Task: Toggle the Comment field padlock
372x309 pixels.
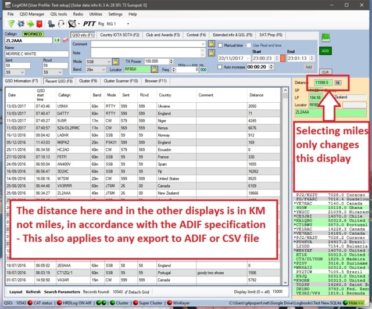Action: point(212,44)
